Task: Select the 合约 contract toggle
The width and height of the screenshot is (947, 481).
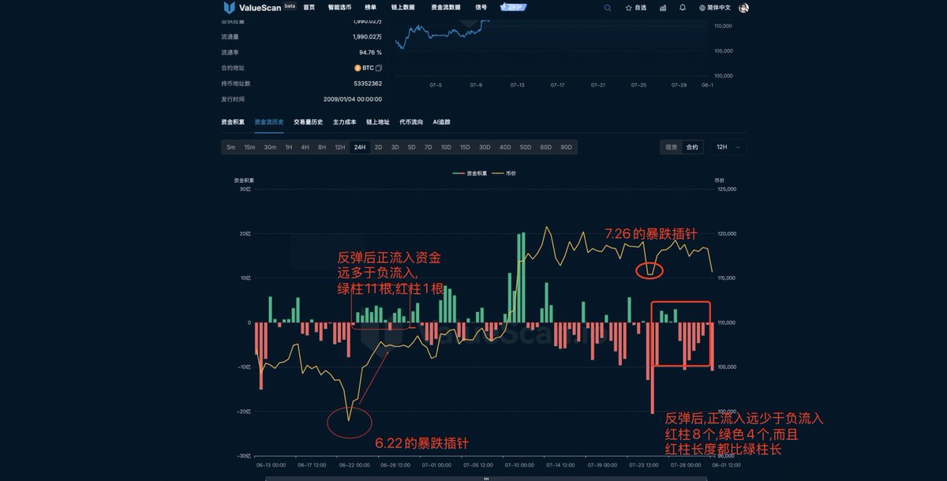Action: (x=692, y=147)
